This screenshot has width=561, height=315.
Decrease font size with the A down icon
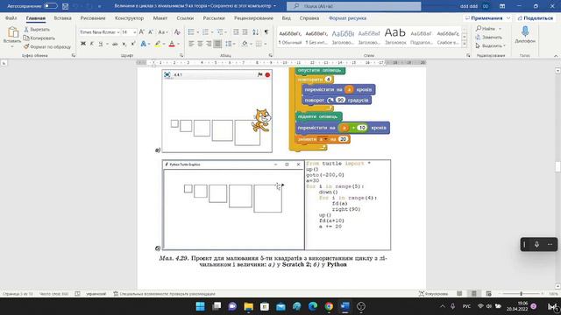(x=151, y=32)
